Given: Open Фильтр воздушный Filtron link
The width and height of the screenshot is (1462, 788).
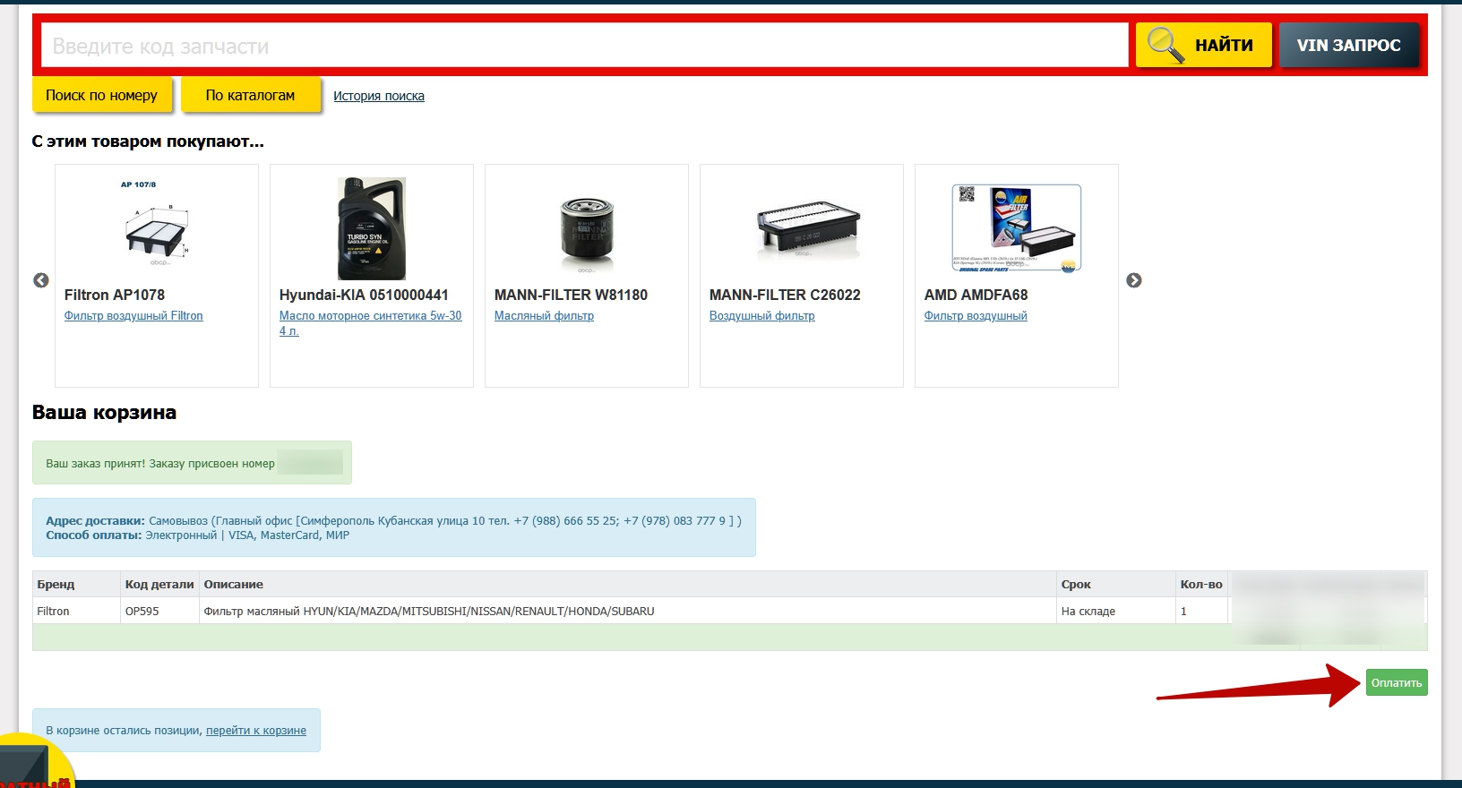Looking at the screenshot, I should pos(133,316).
